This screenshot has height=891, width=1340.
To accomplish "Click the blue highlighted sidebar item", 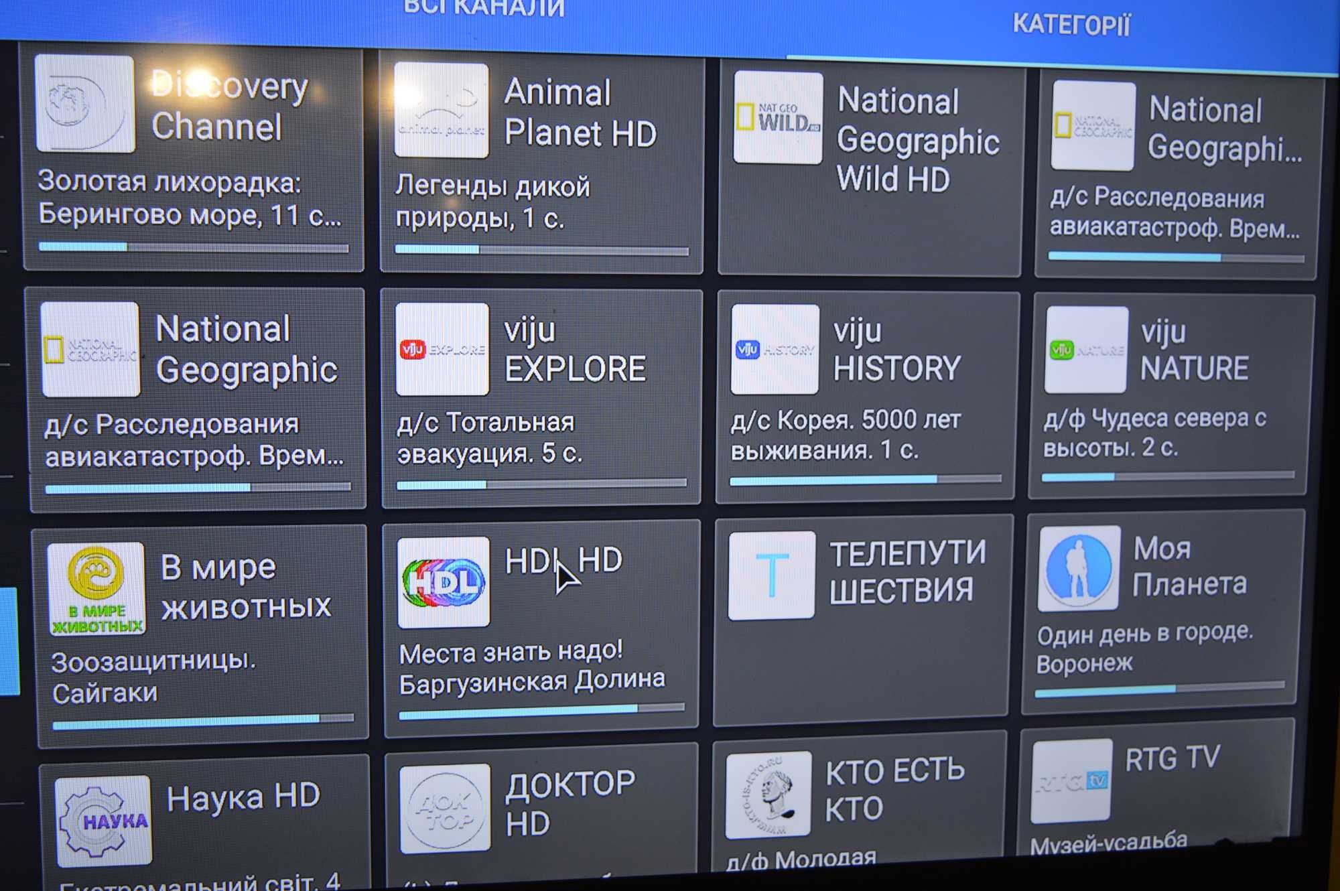I will tap(9, 640).
